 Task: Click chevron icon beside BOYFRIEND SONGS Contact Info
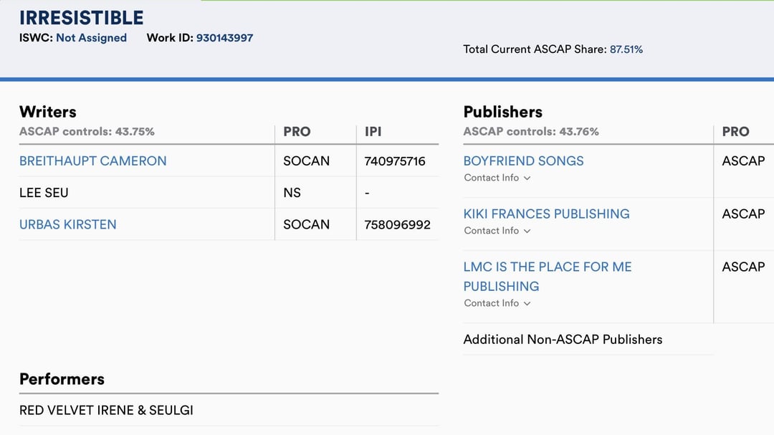pos(527,178)
